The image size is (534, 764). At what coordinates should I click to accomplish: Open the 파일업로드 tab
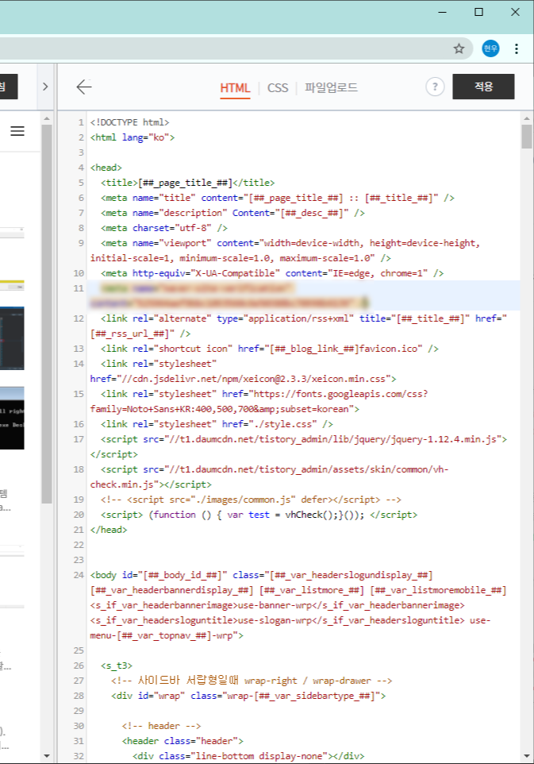click(331, 87)
